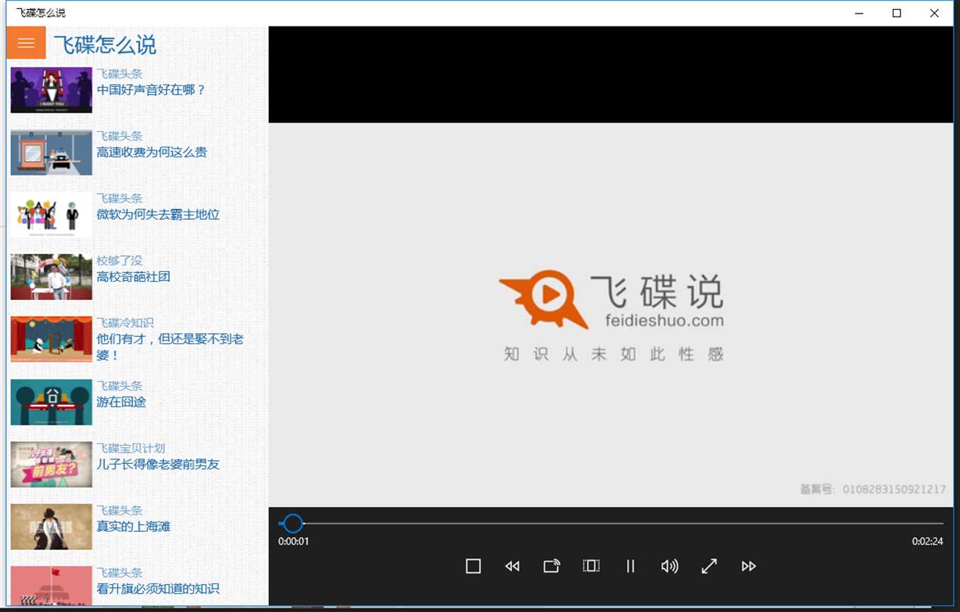Click elapsed time 0:00:01
Image resolution: width=960 pixels, height=612 pixels.
pos(294,541)
